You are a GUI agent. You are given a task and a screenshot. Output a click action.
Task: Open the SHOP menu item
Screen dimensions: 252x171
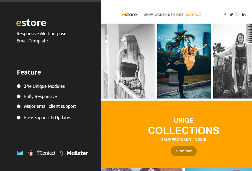coord(148,15)
